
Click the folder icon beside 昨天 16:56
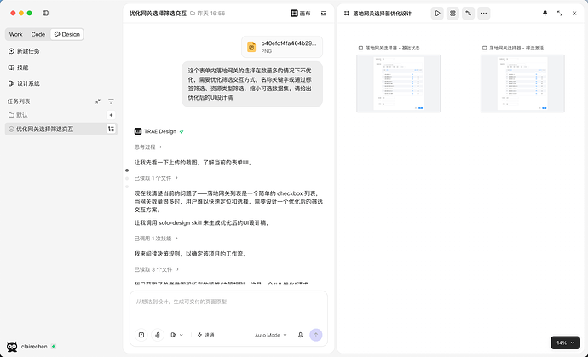pos(193,13)
